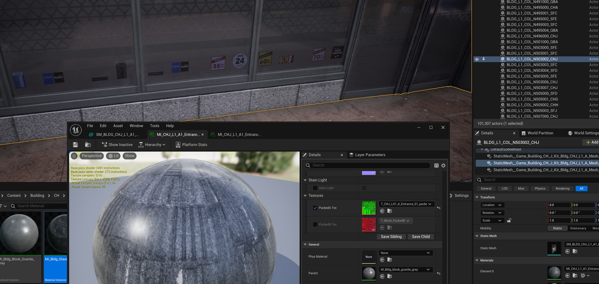The image size is (599, 284).
Task: Switch to the World Partition tab
Action: click(537, 133)
